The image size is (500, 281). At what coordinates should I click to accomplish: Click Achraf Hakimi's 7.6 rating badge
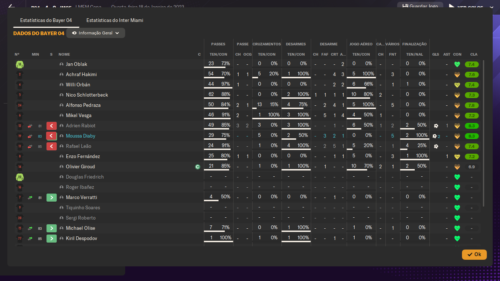(472, 75)
